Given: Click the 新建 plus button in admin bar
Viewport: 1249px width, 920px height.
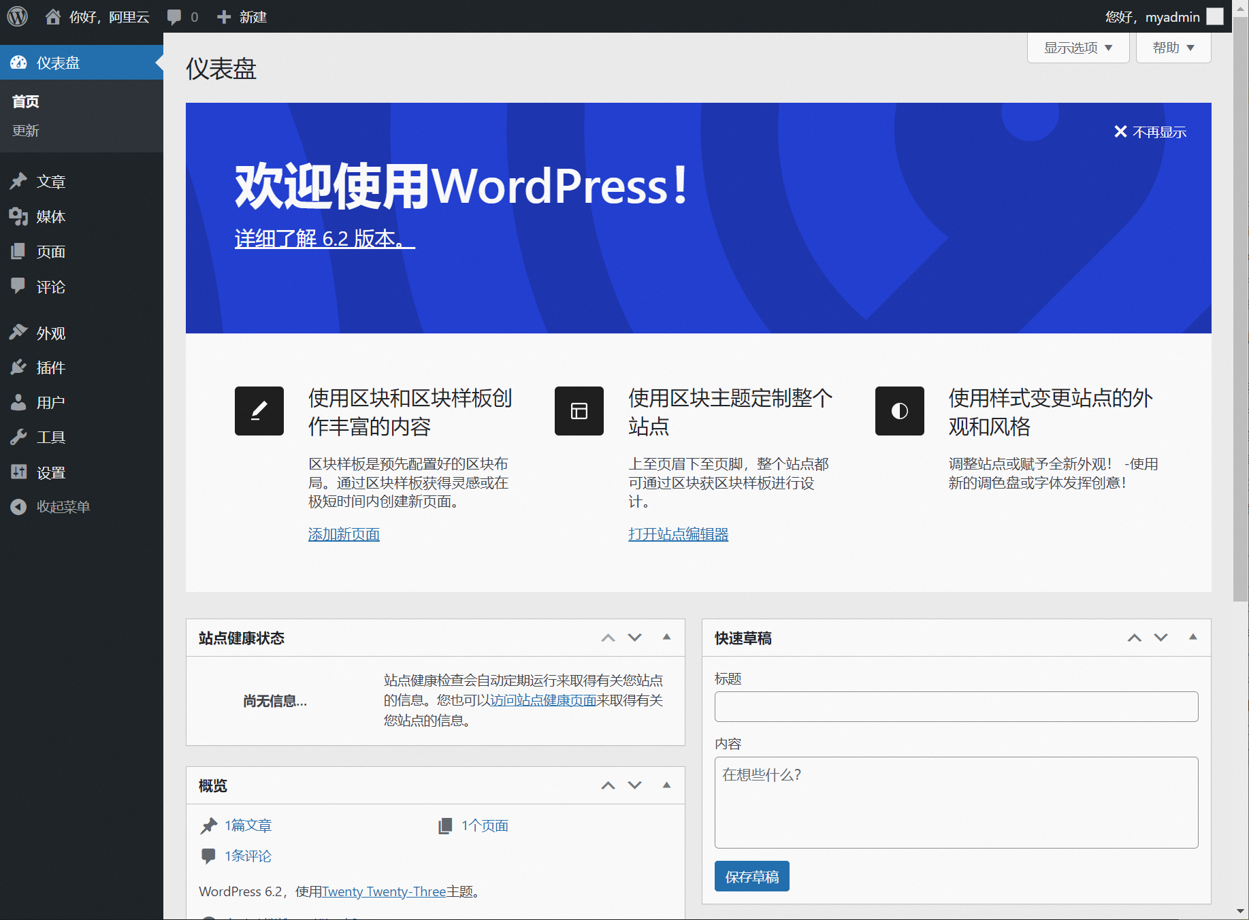Looking at the screenshot, I should pyautogui.click(x=242, y=17).
